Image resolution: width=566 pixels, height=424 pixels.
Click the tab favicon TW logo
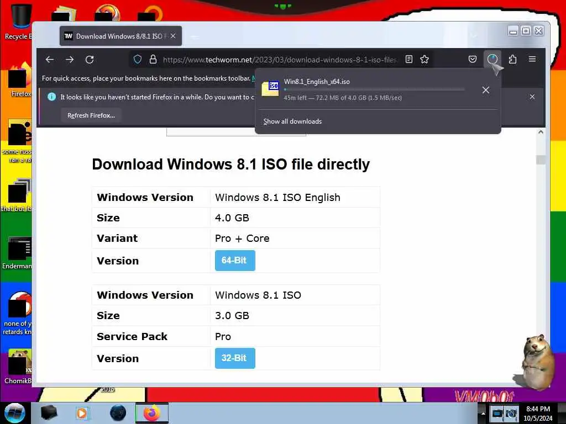[x=69, y=36]
